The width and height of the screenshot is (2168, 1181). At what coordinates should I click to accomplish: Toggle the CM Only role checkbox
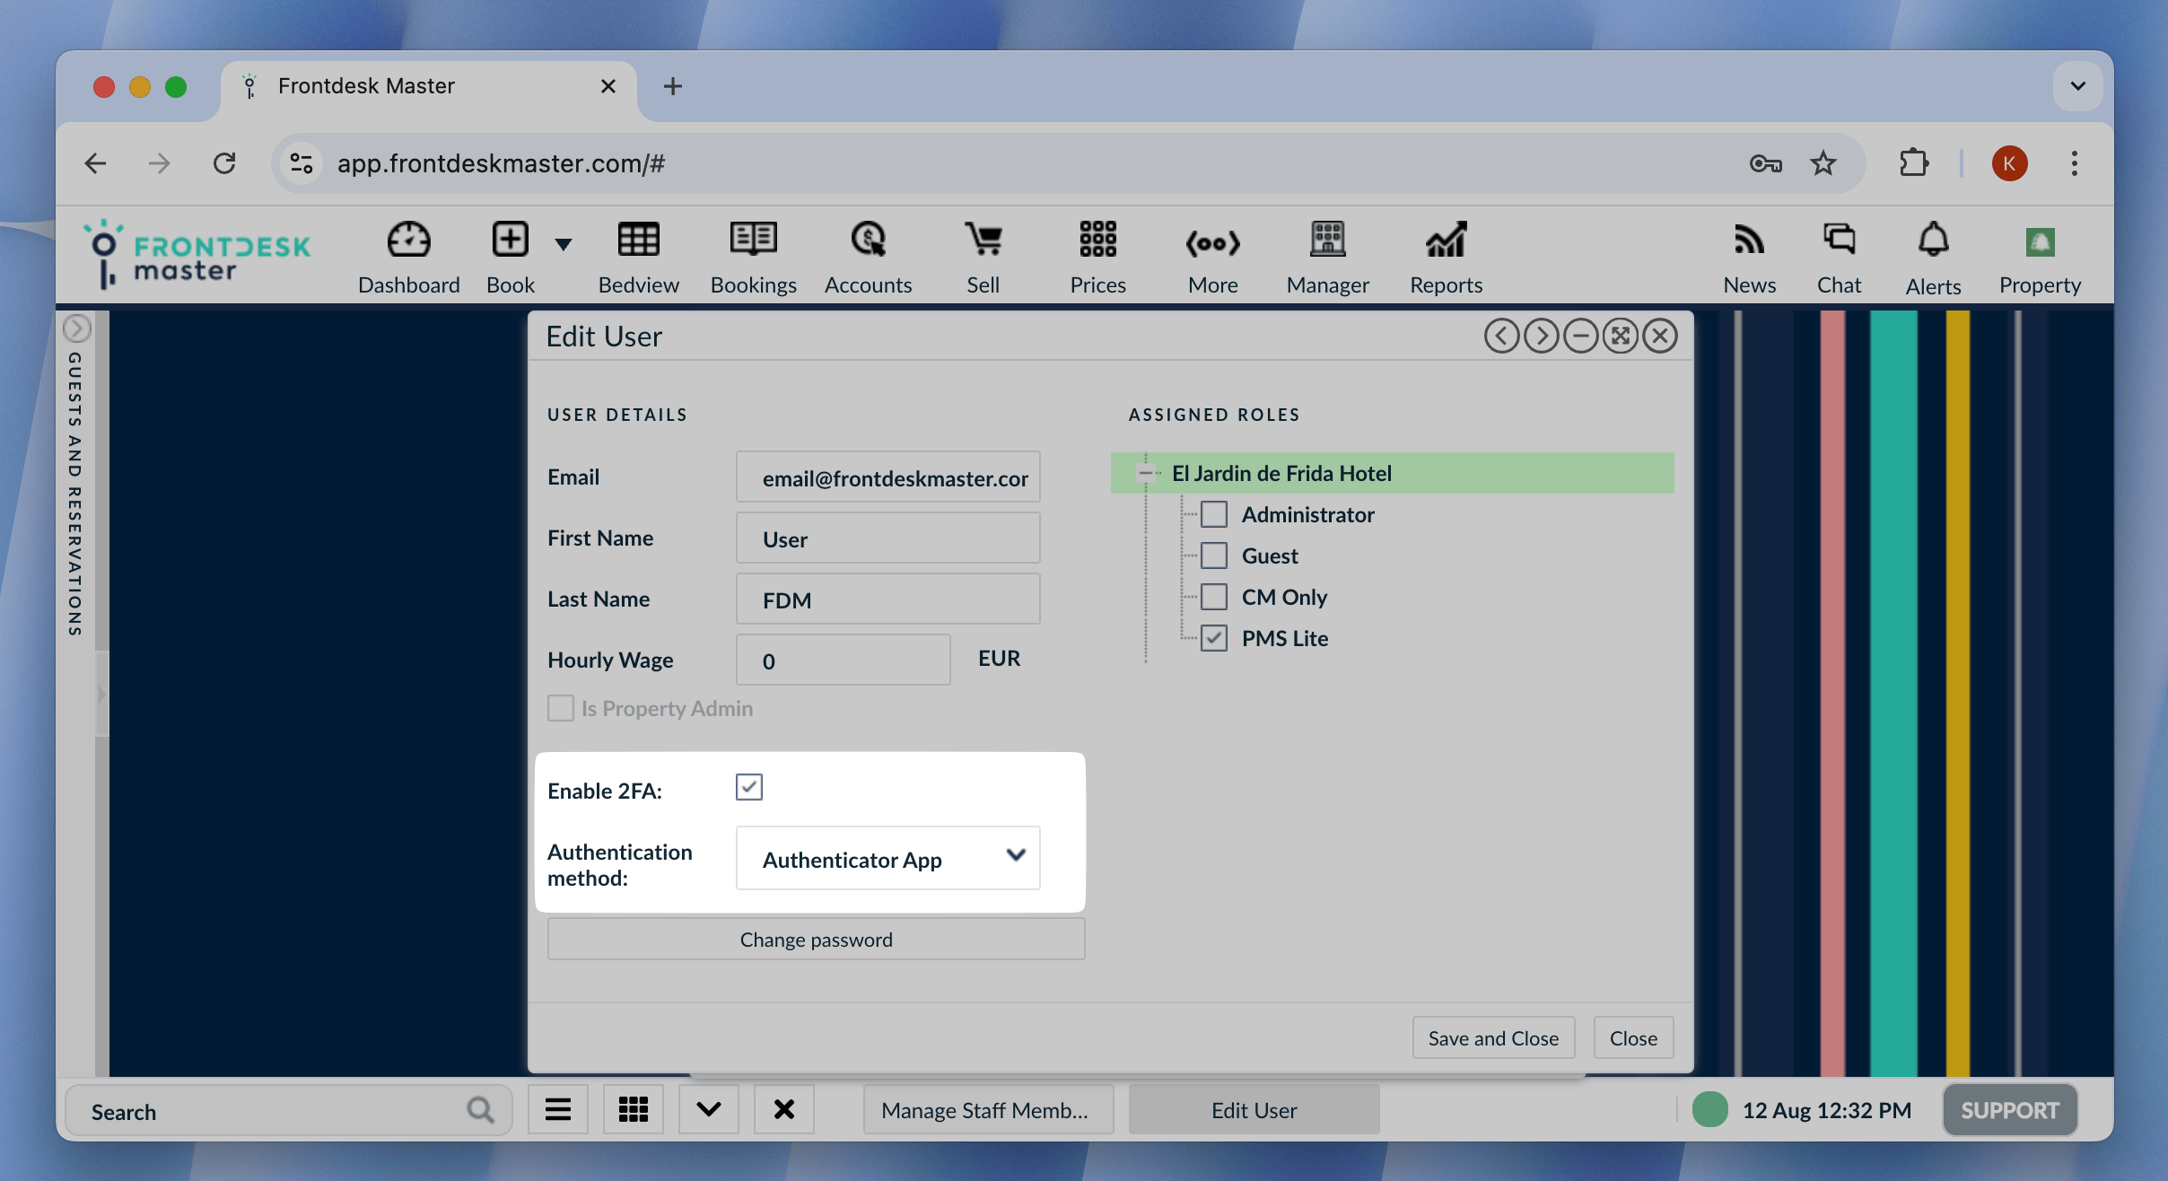(1214, 597)
